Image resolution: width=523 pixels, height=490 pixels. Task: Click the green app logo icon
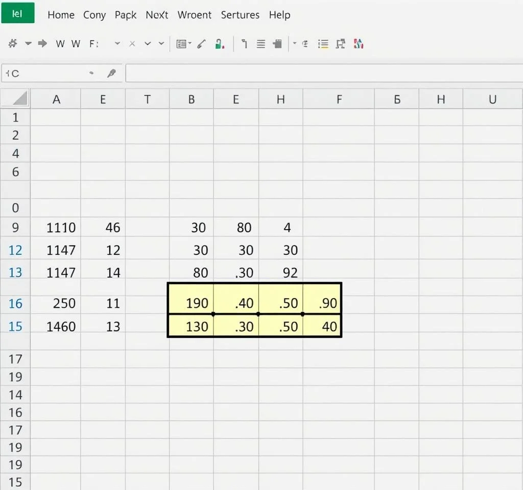[18, 13]
